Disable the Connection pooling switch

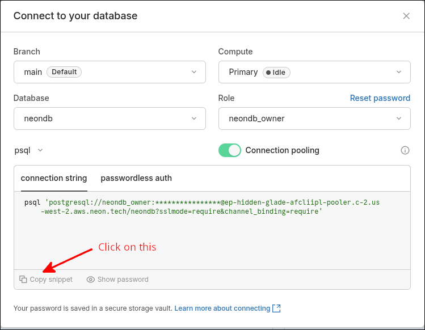229,150
